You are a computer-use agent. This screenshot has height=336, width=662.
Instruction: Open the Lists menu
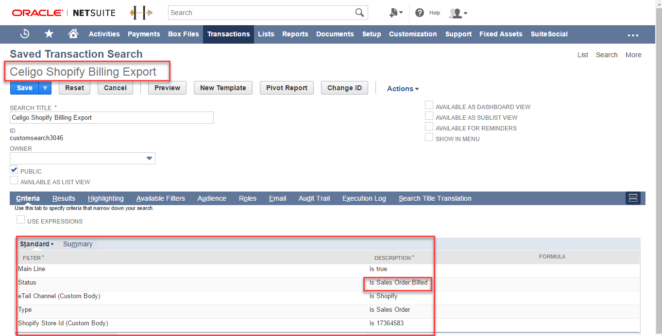point(266,34)
